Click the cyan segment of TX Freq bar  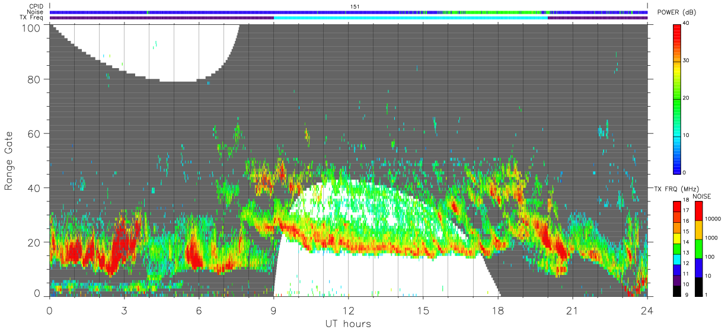point(411,18)
